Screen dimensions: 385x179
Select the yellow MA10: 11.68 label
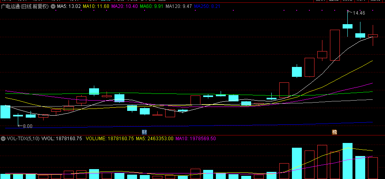[96, 6]
